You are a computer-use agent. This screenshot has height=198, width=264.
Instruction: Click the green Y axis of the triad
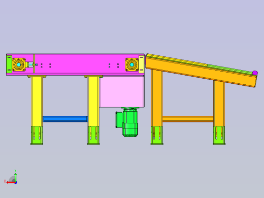click(16, 177)
